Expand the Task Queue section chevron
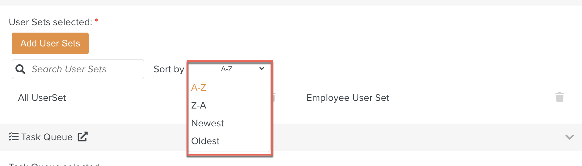 569,137
